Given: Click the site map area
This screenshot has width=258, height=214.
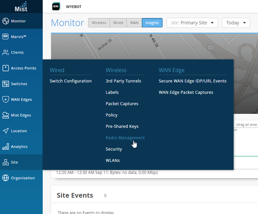Looking at the screenshot, I should click(154, 46).
